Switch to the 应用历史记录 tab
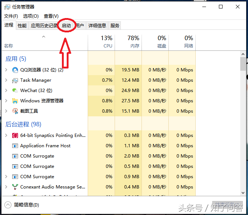 tap(44, 26)
